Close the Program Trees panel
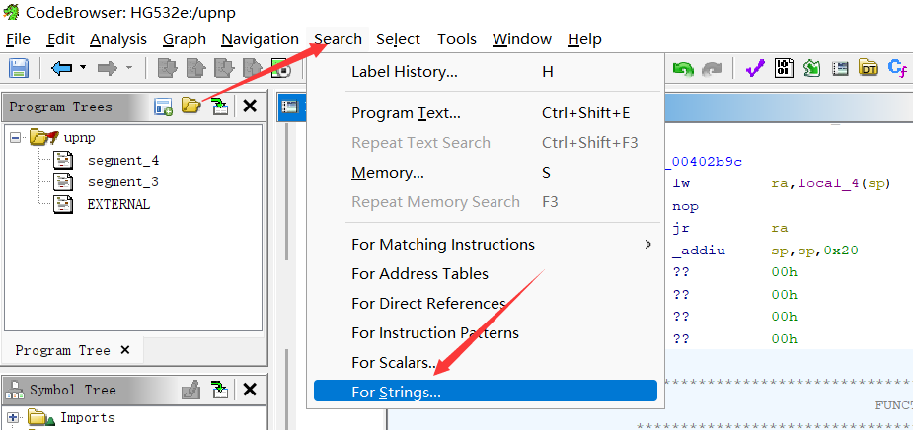 (250, 107)
